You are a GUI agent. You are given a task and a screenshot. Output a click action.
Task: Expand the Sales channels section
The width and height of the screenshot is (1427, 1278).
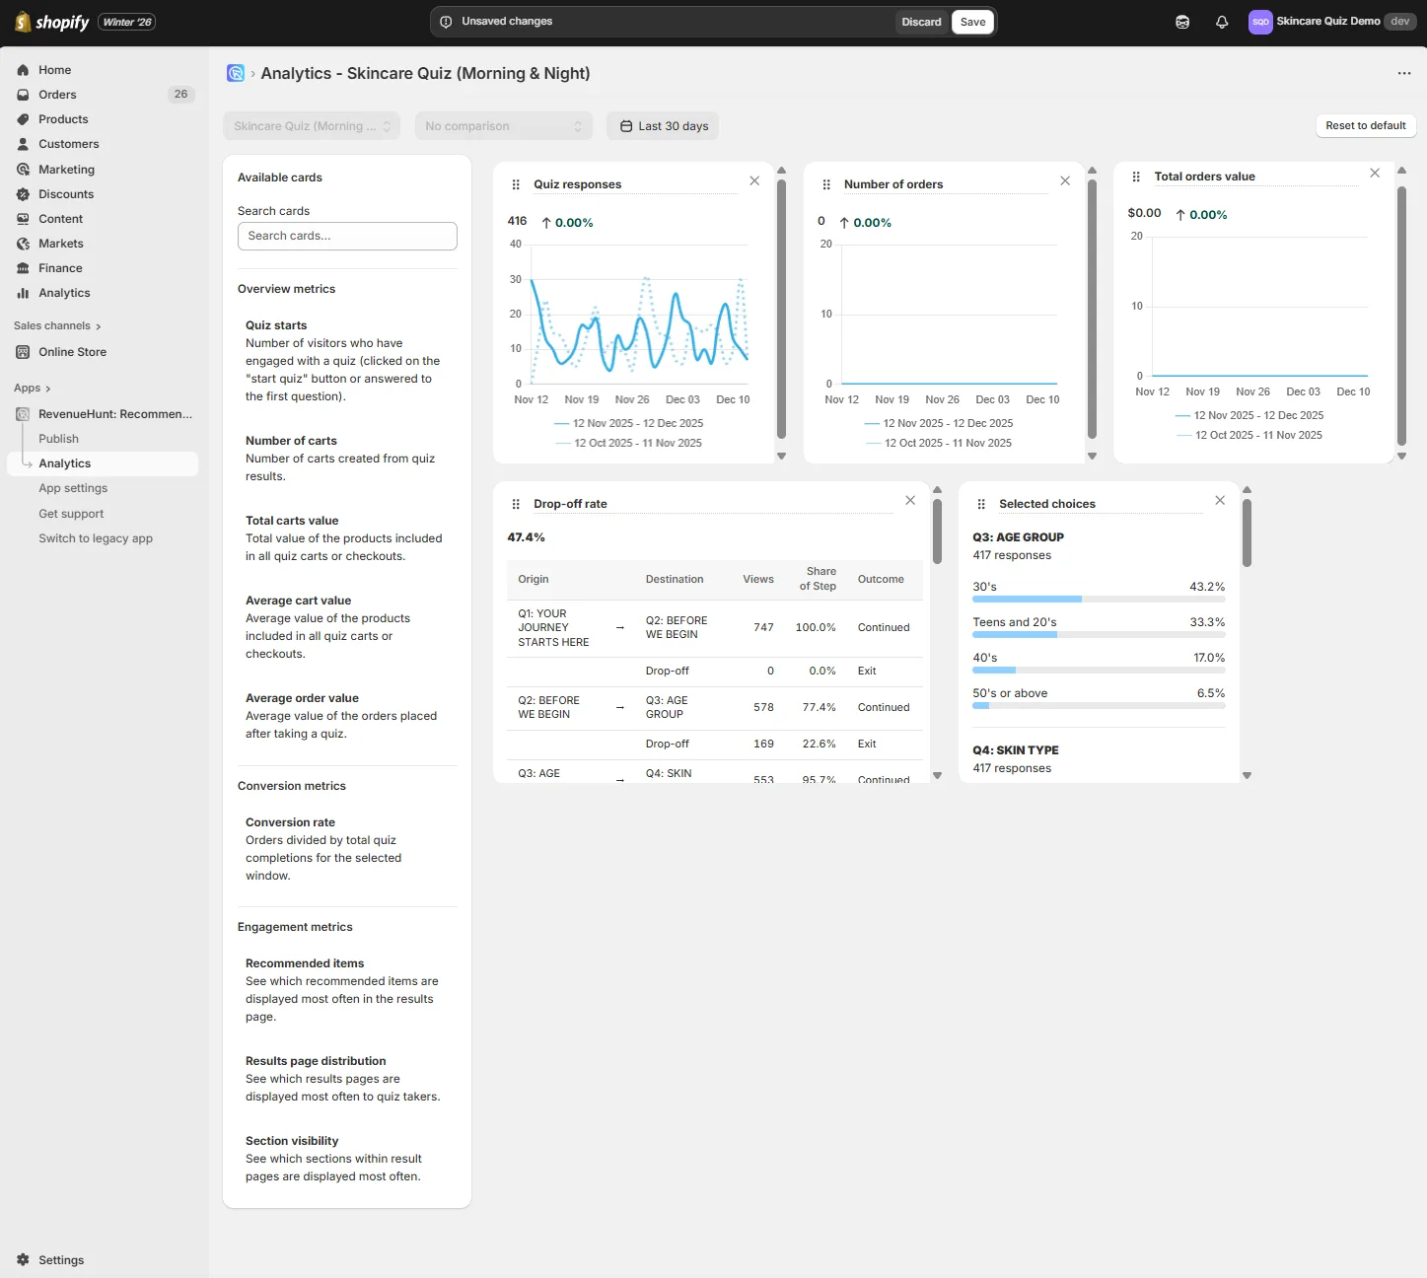pos(57,326)
